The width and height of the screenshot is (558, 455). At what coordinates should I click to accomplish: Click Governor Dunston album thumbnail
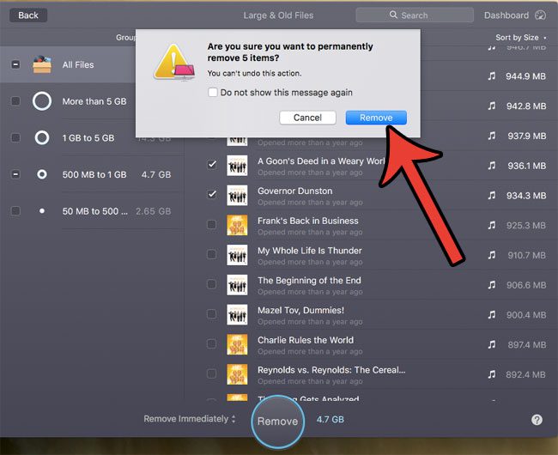(237, 195)
